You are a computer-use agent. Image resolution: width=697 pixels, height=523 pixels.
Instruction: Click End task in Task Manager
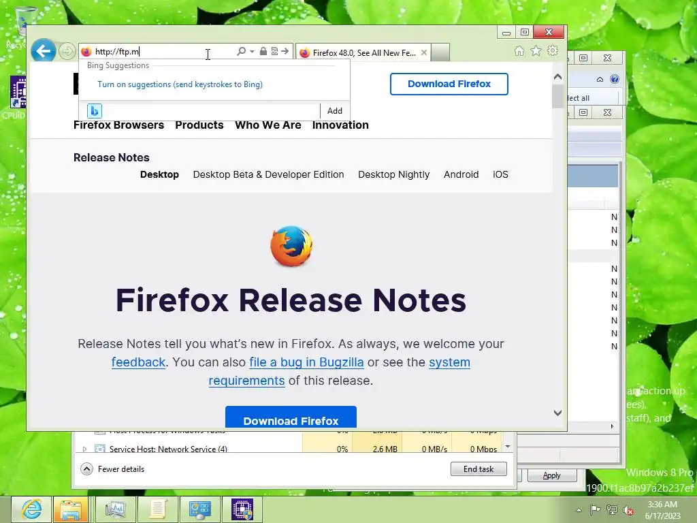click(x=479, y=469)
